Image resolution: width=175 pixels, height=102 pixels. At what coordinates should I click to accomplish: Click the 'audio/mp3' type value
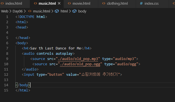pyautogui.click(x=124, y=59)
